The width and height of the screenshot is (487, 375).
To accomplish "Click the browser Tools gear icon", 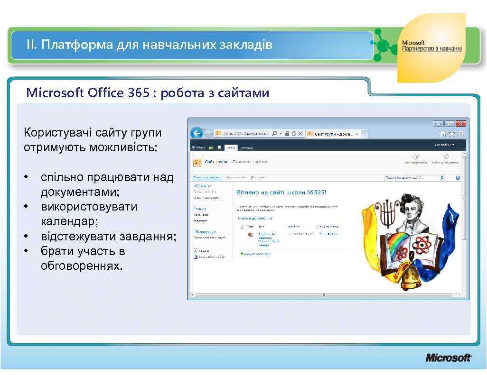I will pyautogui.click(x=461, y=134).
